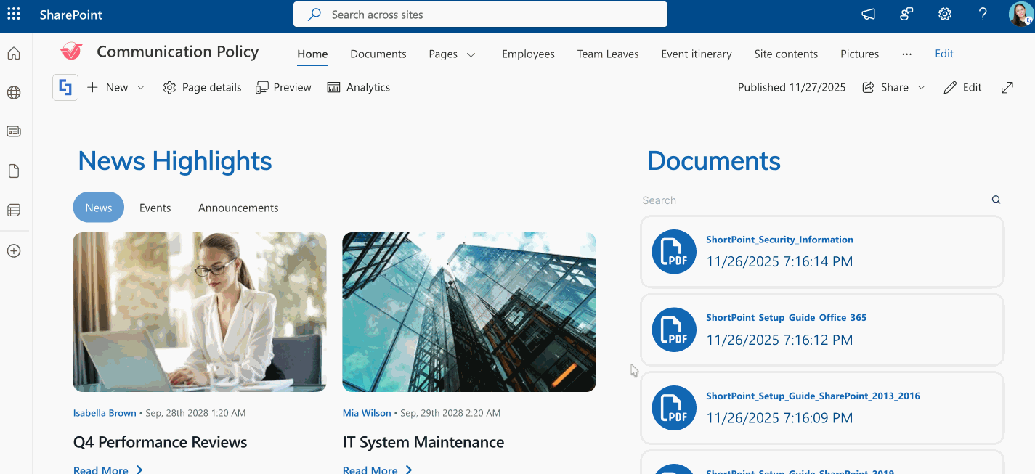Click the Edit navigation link
This screenshot has height=474, width=1035.
(x=944, y=54)
